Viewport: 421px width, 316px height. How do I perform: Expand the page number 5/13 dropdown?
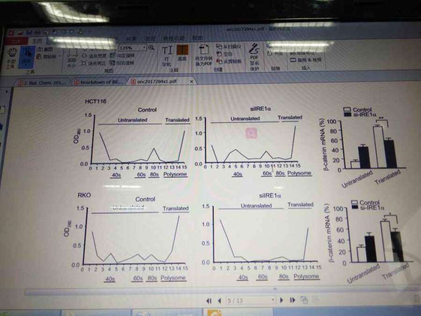[x=273, y=300]
